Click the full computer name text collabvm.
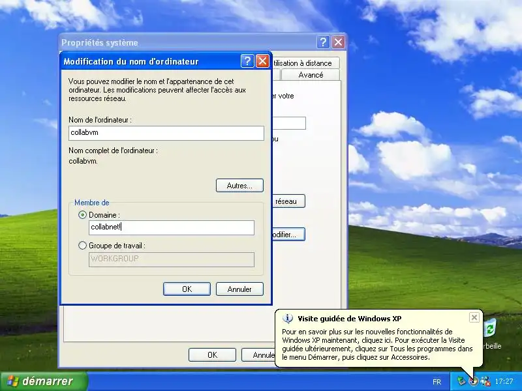The height and width of the screenshot is (391, 522). coord(83,161)
